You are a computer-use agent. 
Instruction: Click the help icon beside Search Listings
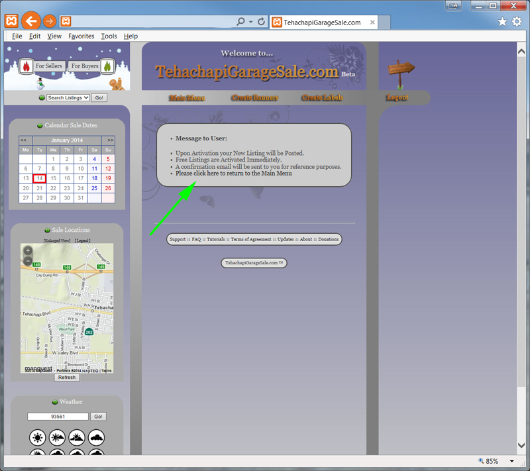42,97
